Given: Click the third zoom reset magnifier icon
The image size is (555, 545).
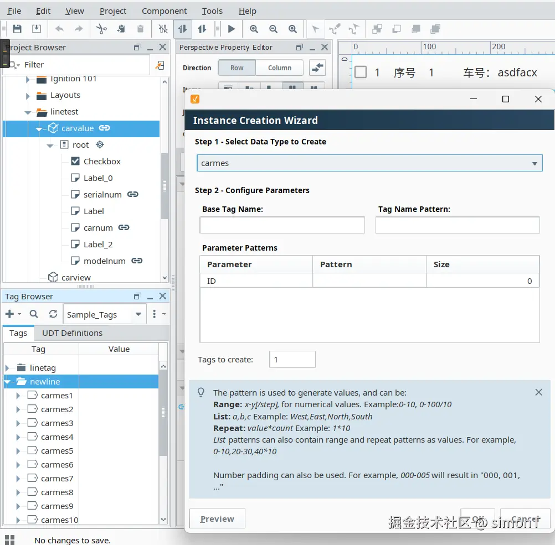Looking at the screenshot, I should pyautogui.click(x=292, y=29).
